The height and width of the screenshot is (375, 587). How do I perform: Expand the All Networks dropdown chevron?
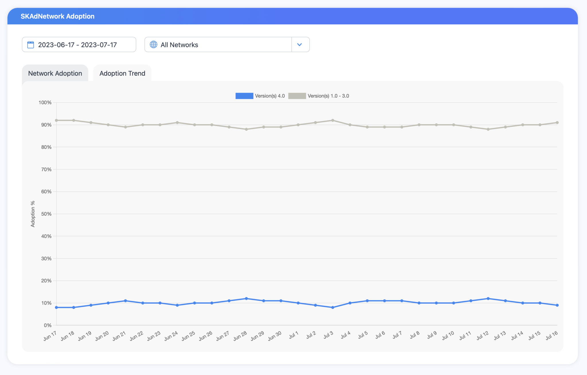click(x=300, y=45)
